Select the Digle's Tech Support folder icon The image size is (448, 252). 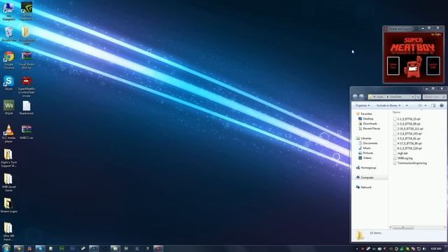pos(8,158)
